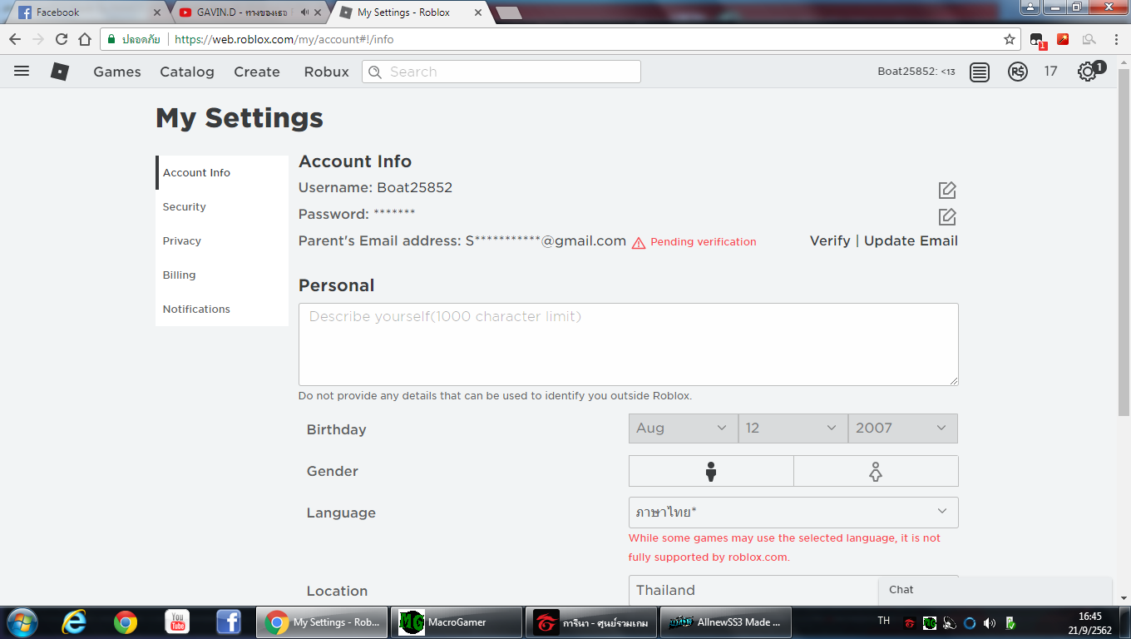Edit password with the pencil icon
This screenshot has width=1131, height=639.
click(947, 216)
